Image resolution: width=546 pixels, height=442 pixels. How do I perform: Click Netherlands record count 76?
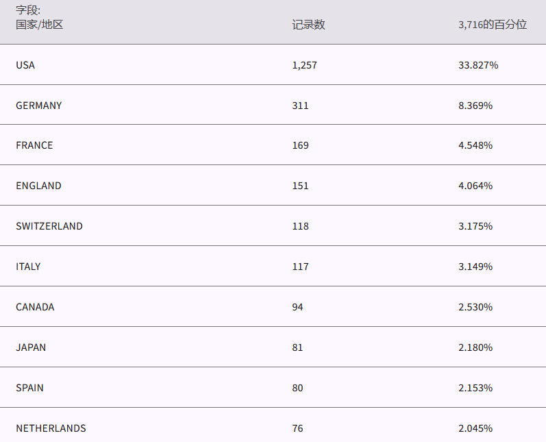click(x=297, y=428)
